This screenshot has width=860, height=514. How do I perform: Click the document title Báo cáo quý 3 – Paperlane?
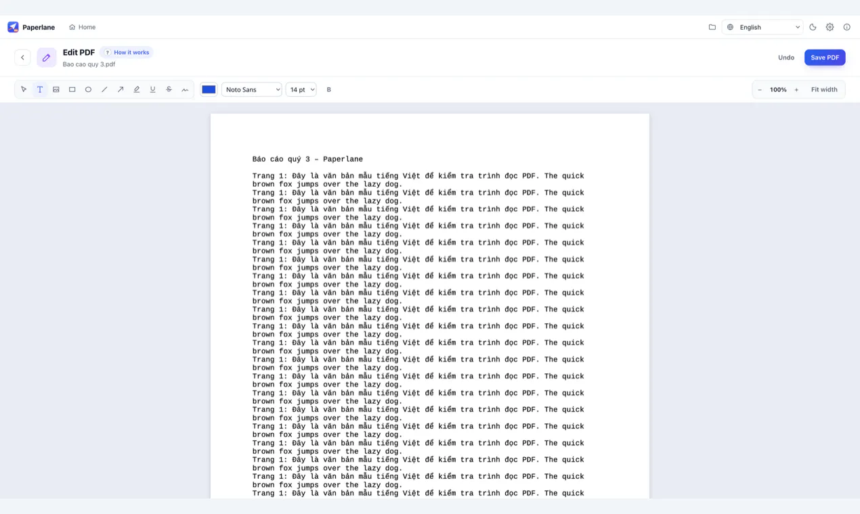click(307, 159)
